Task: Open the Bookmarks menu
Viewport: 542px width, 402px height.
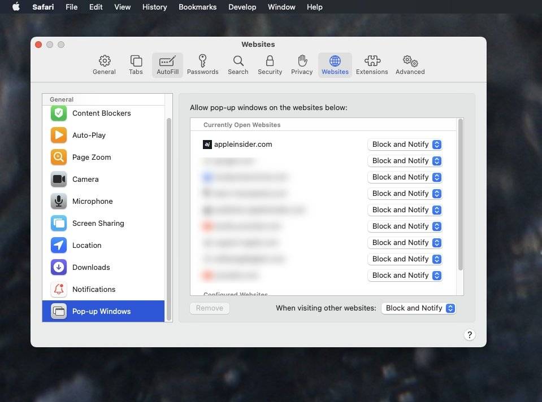Action: [x=197, y=7]
